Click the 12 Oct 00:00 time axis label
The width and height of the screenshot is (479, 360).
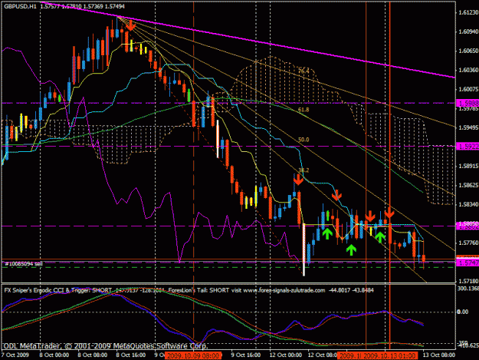pyautogui.click(x=286, y=355)
